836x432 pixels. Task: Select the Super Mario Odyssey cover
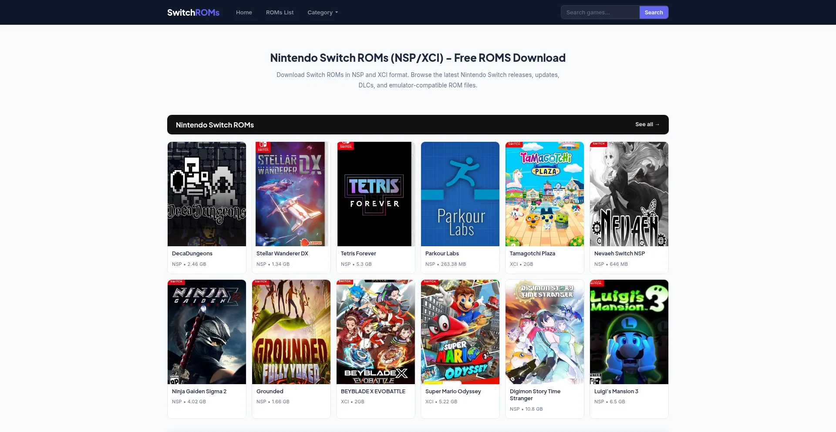pos(460,332)
